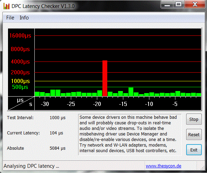Reset the latency measurement

point(194,134)
